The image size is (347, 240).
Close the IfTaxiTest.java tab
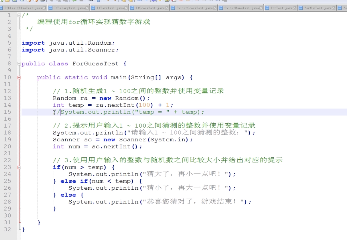[x=126, y=8]
